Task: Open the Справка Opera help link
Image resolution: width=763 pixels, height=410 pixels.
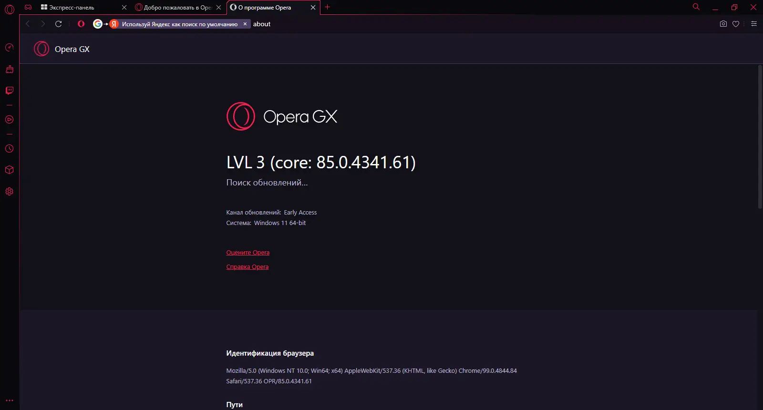Action: click(x=247, y=267)
